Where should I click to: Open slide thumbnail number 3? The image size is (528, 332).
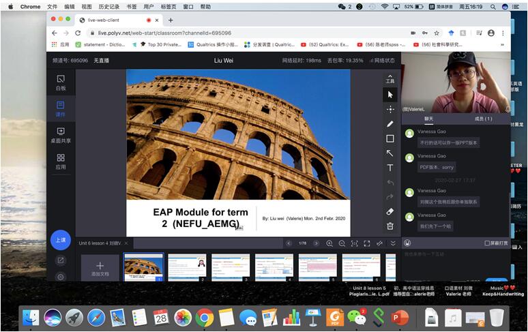[231, 267]
